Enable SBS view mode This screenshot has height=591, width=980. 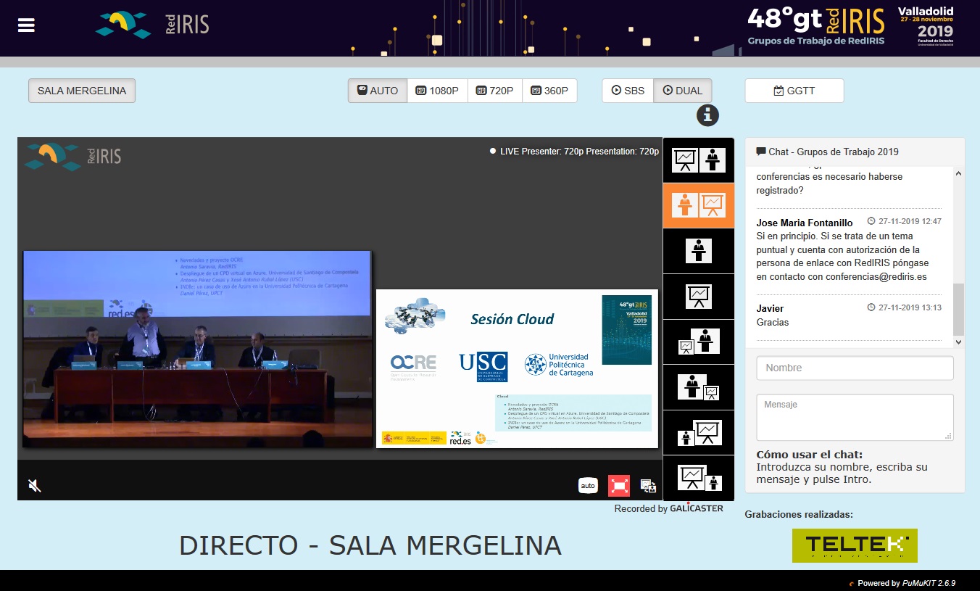pos(628,91)
